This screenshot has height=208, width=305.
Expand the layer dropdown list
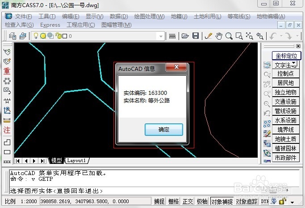coord(161,36)
